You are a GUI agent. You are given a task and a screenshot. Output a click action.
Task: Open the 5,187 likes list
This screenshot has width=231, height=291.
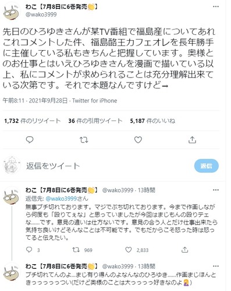click(152, 121)
